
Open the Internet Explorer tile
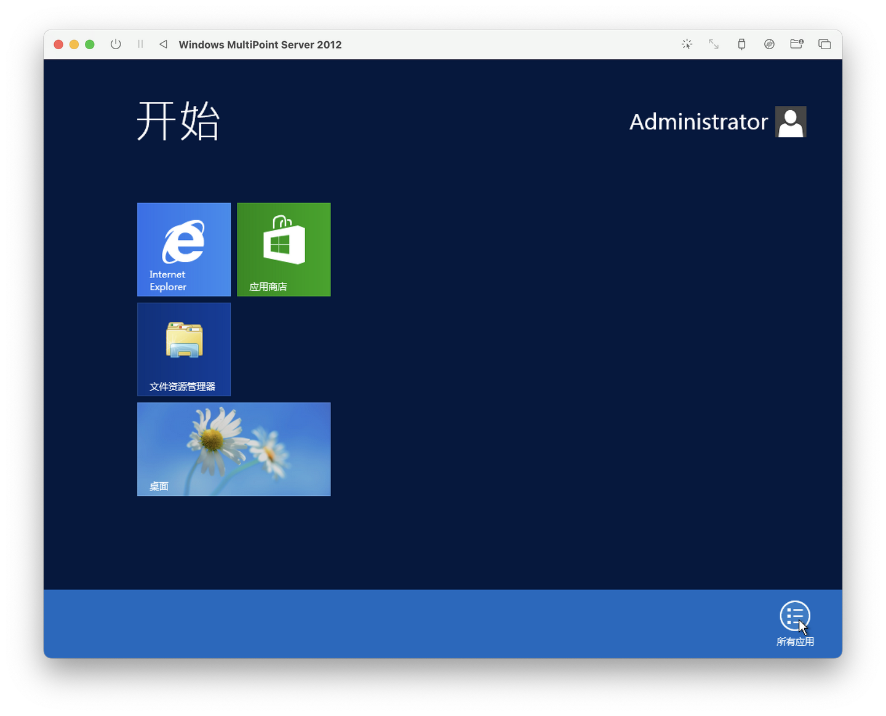tap(184, 250)
